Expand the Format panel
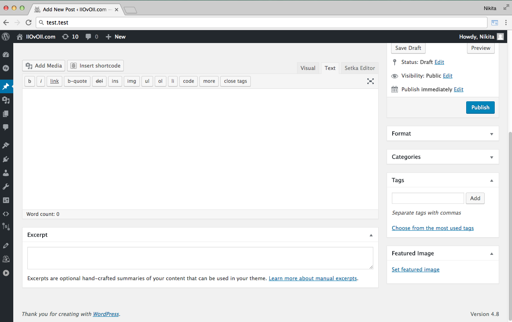512x322 pixels. [492, 134]
